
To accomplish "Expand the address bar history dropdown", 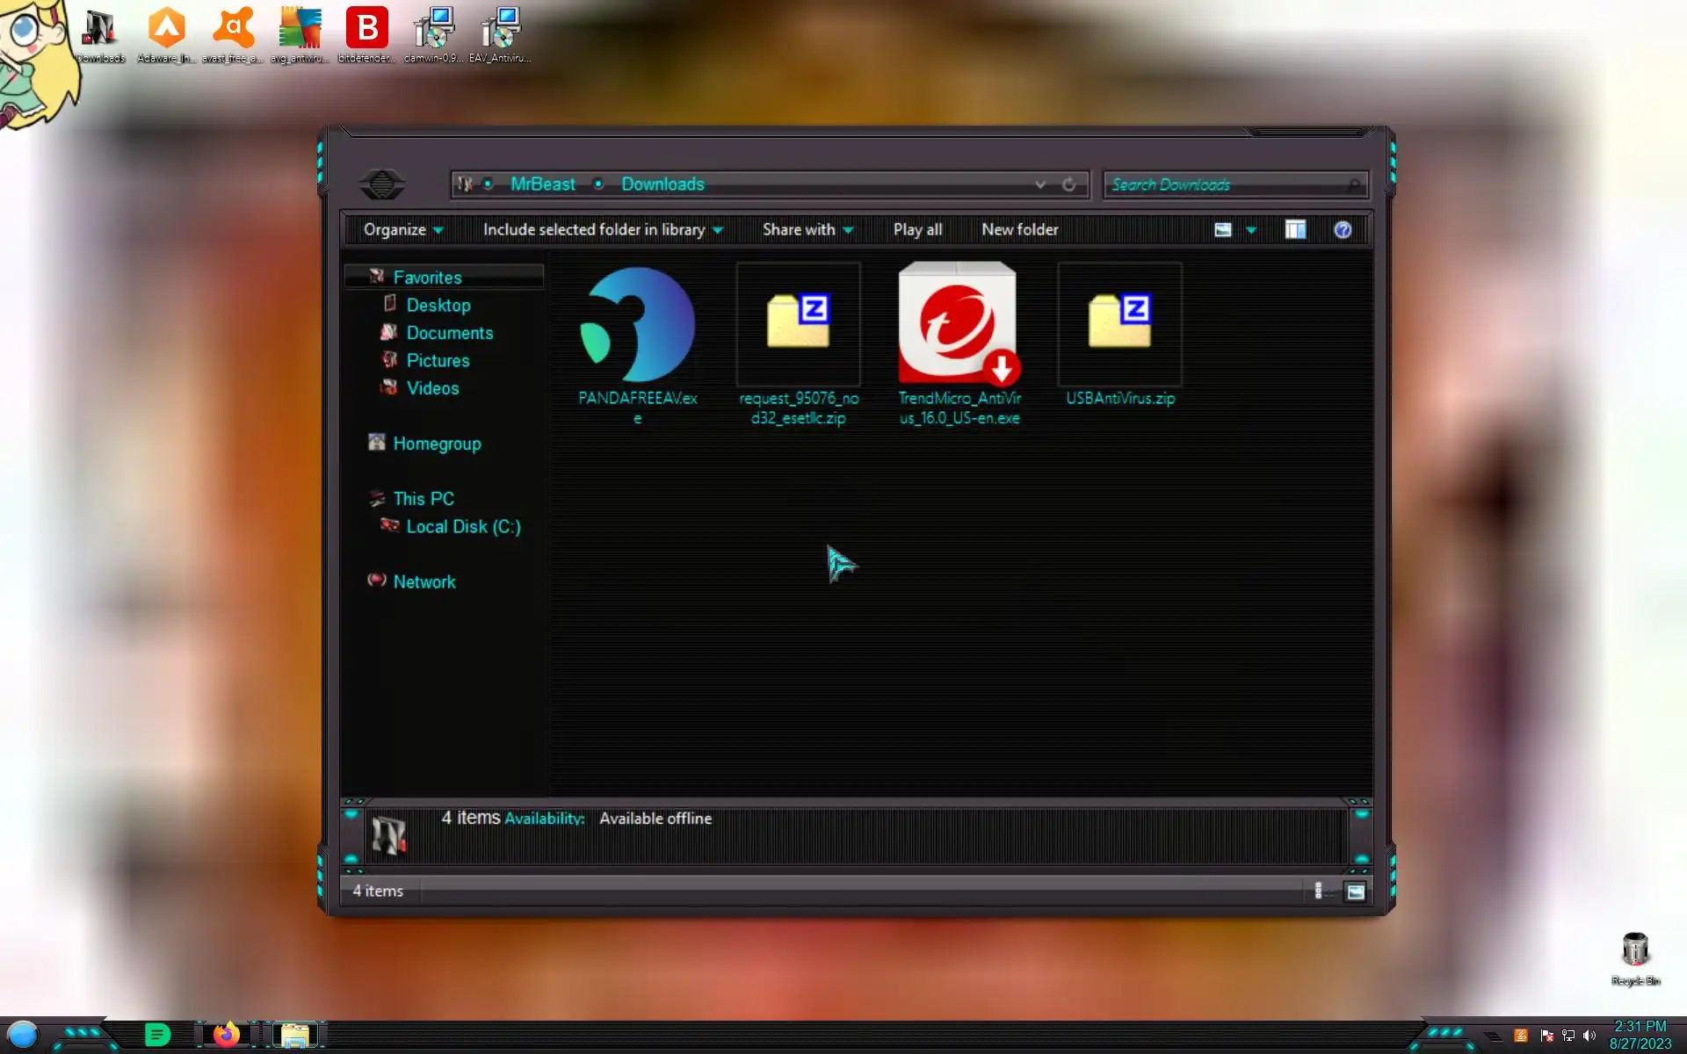I will [x=1040, y=184].
